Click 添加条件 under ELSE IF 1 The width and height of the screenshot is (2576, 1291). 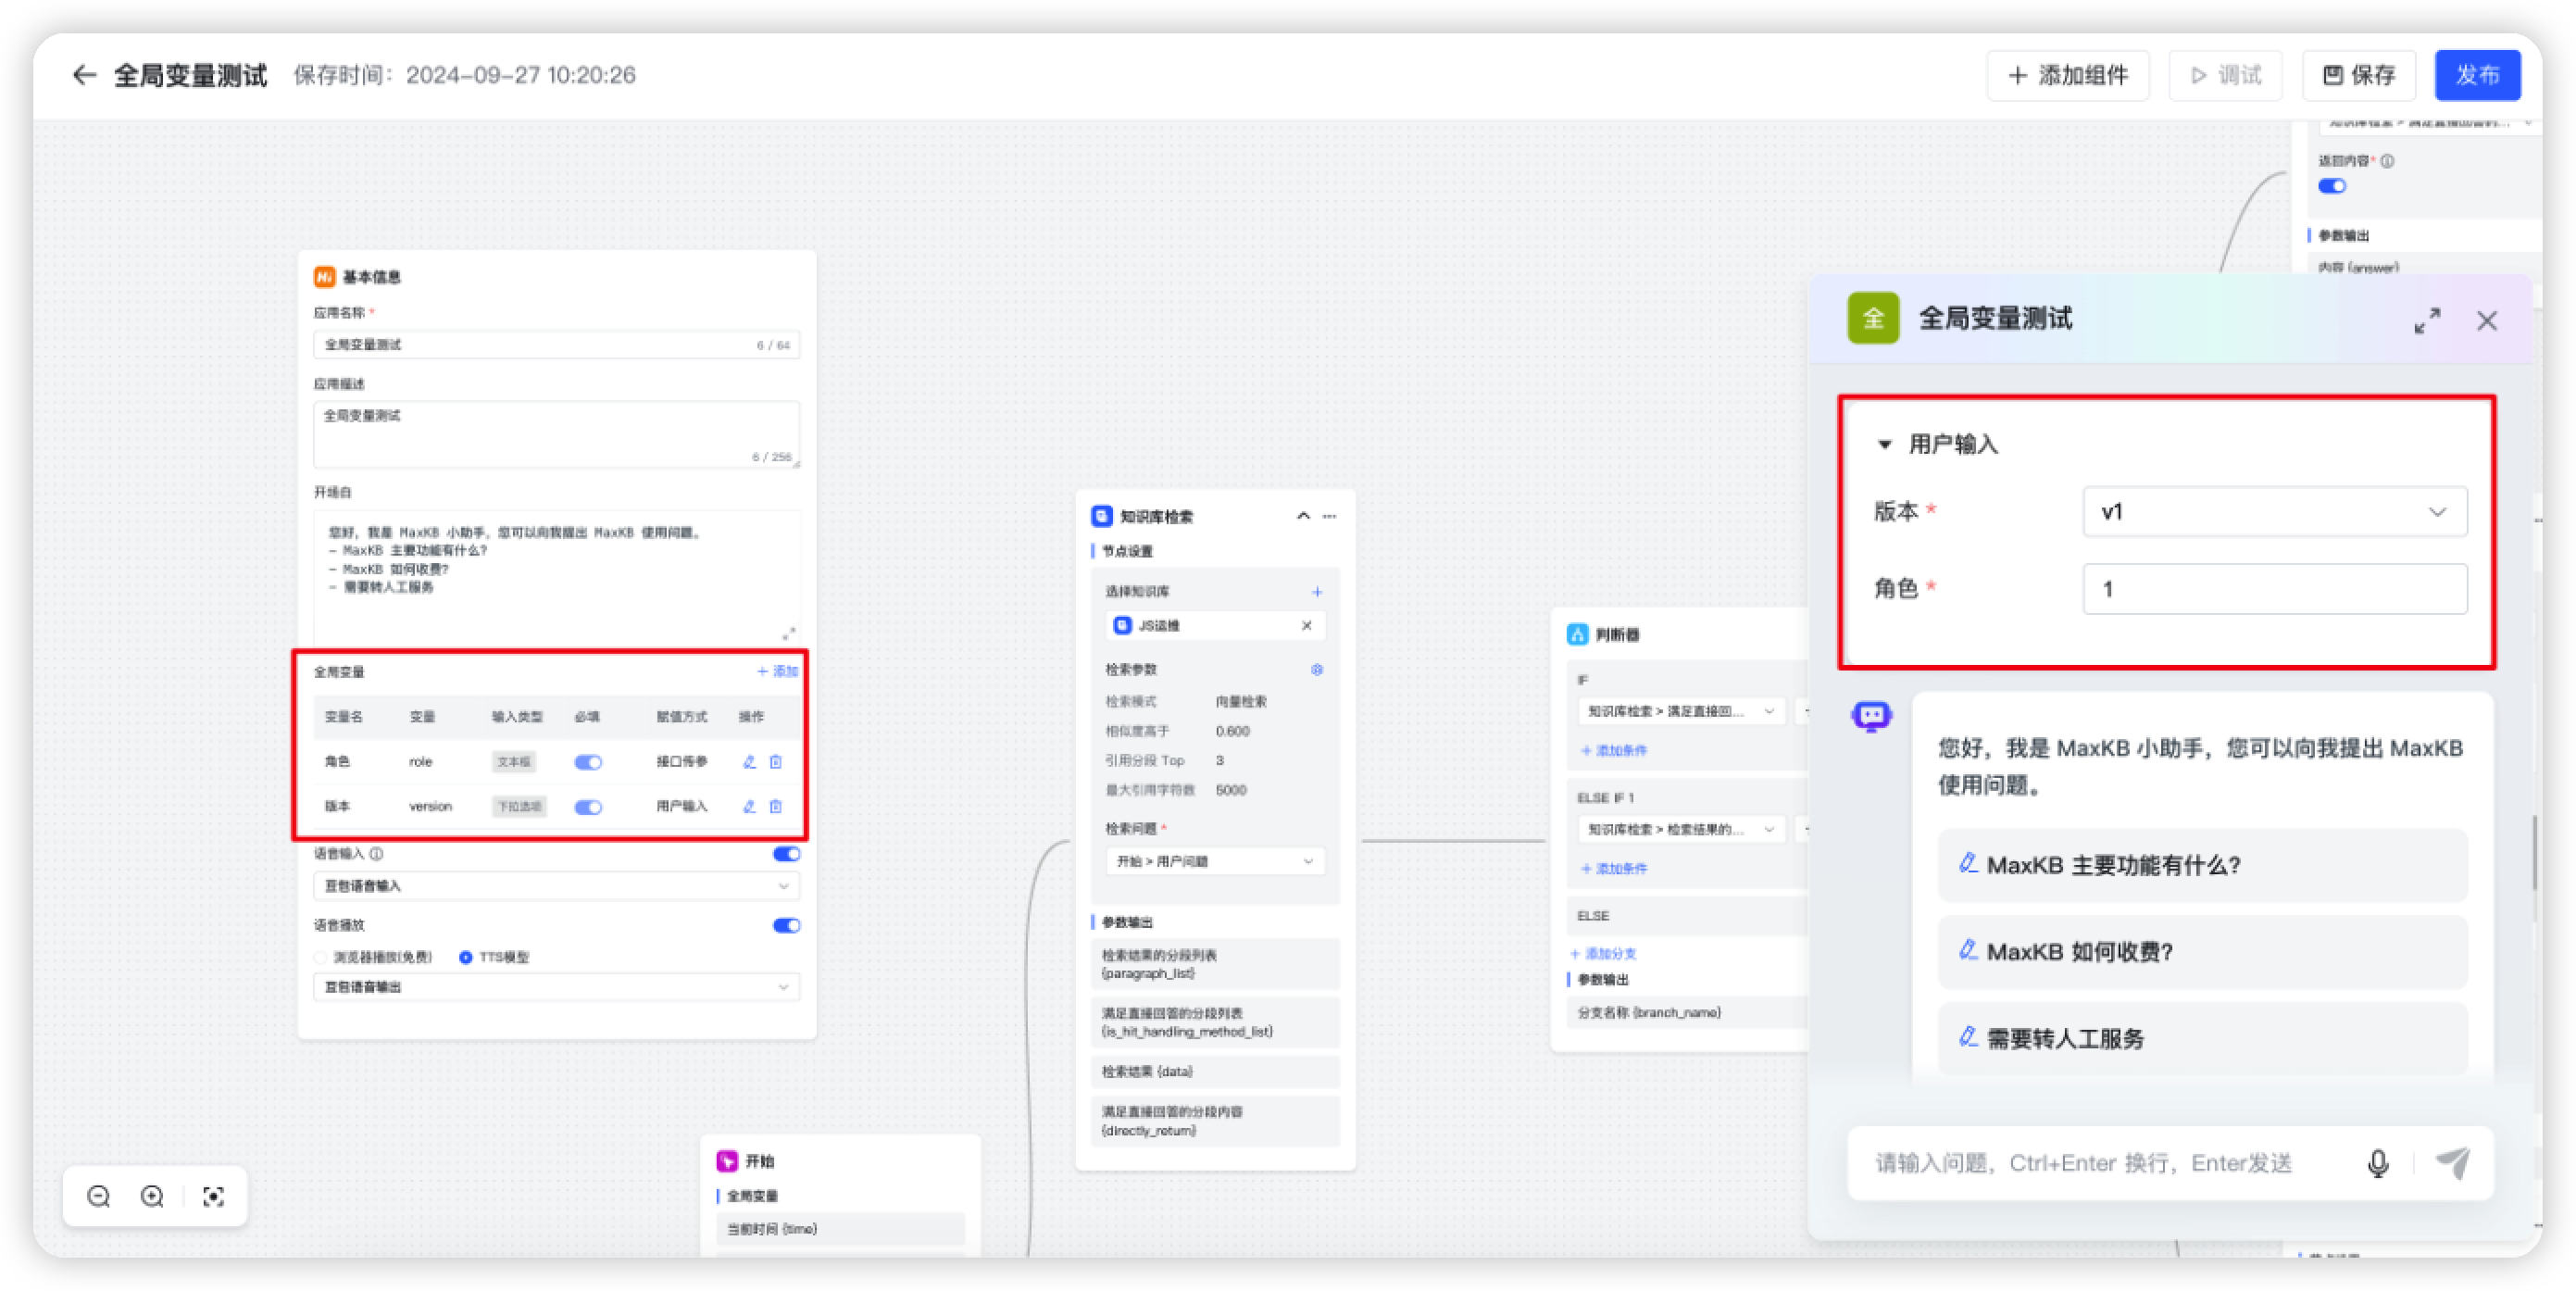1614,869
